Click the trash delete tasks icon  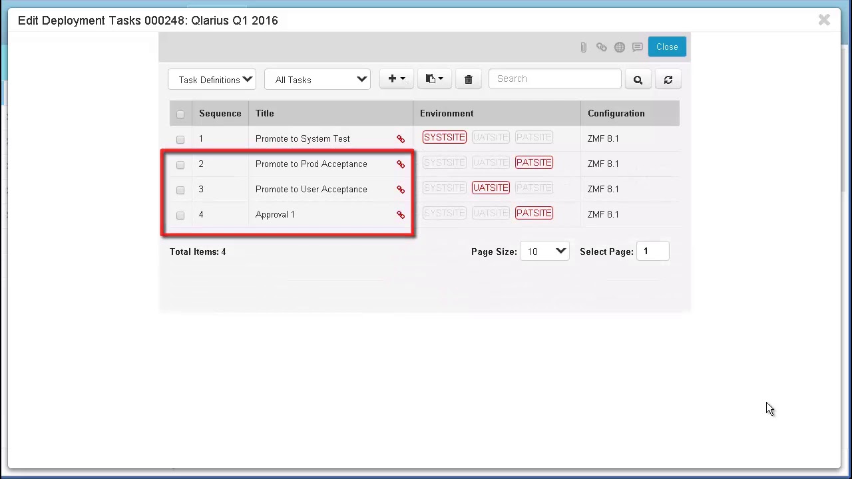[x=468, y=80]
